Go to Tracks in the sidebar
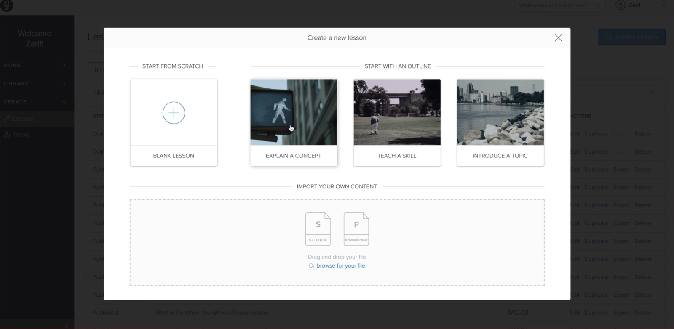The width and height of the screenshot is (674, 329). [x=21, y=135]
